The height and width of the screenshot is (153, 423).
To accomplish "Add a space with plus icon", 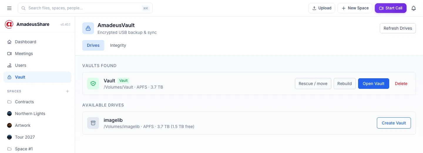I will point(68,91).
